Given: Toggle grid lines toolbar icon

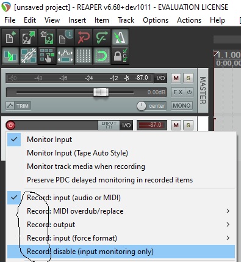Looking at the screenshot, I should (84, 56).
